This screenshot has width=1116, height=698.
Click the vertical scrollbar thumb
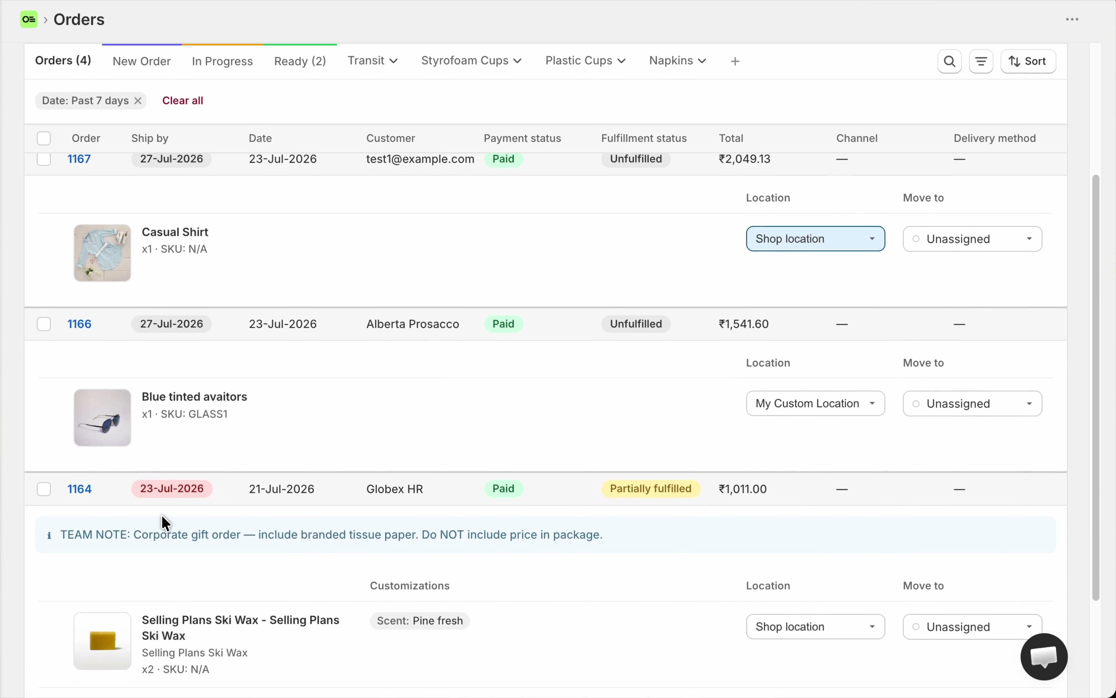click(x=1096, y=388)
